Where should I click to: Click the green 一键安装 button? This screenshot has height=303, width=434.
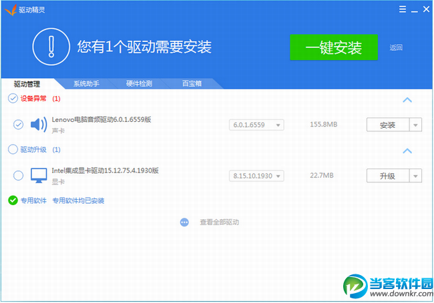pyautogui.click(x=334, y=47)
